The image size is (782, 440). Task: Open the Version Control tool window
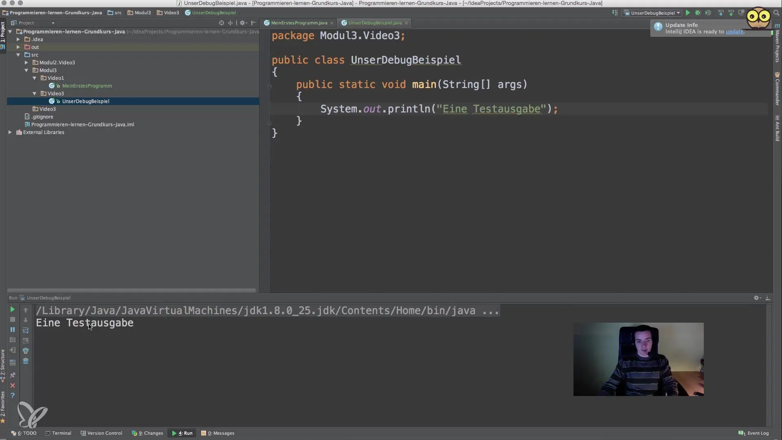click(101, 433)
